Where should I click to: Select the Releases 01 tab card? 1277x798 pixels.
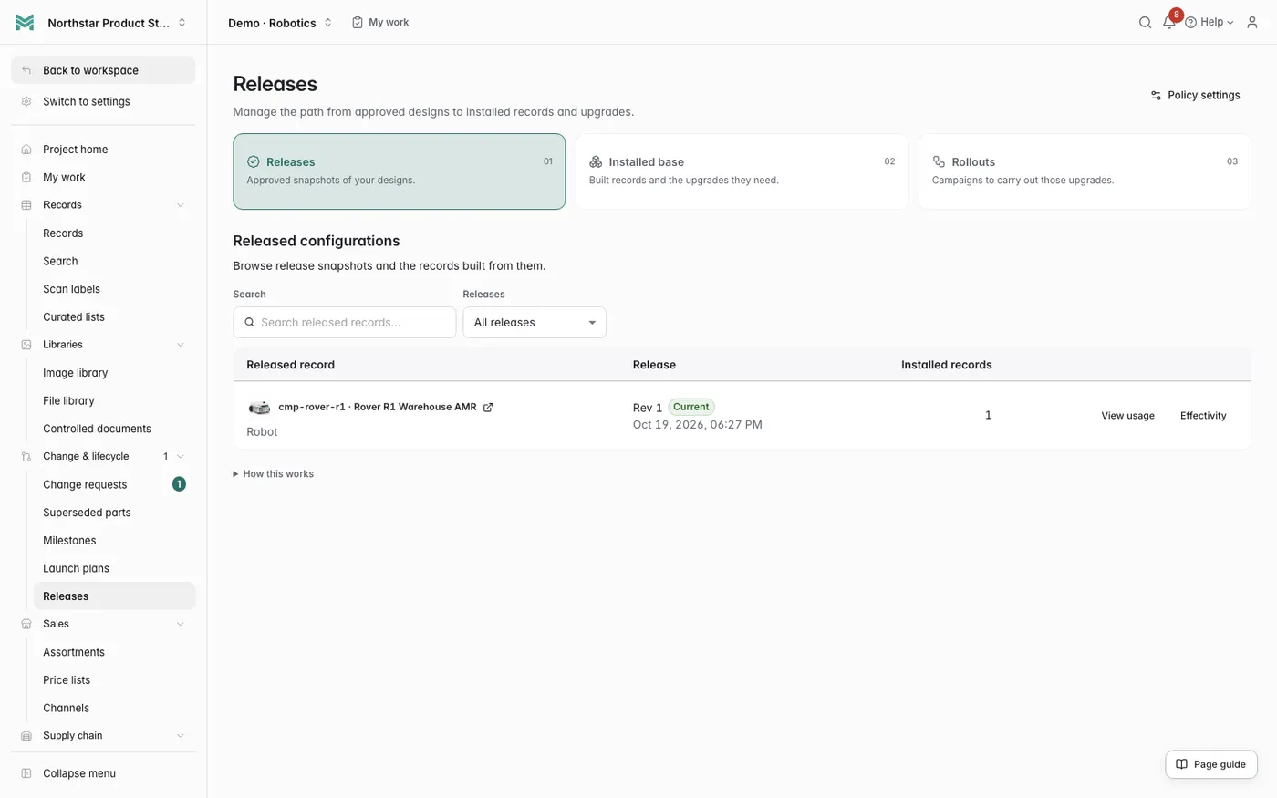[400, 171]
